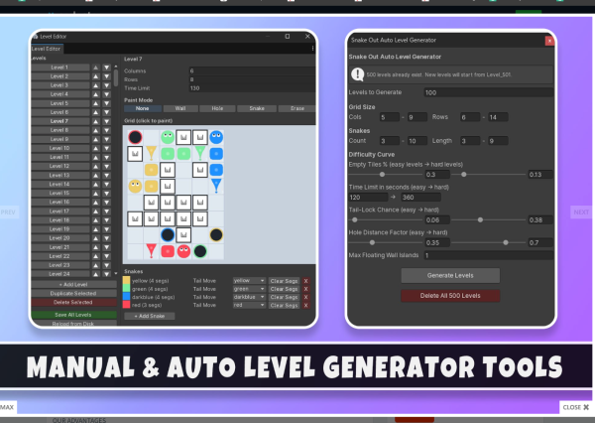Screen dimensions: 595x423
Task: Open the Level Editor kebab options menu
Action: click(x=312, y=49)
